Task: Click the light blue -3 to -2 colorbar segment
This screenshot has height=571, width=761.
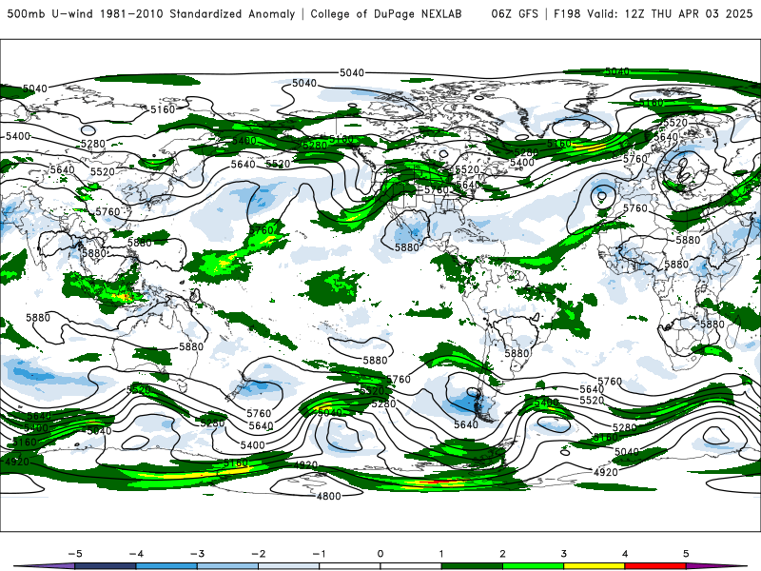Action: coord(227,566)
